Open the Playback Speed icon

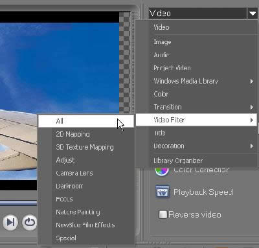tap(163, 192)
